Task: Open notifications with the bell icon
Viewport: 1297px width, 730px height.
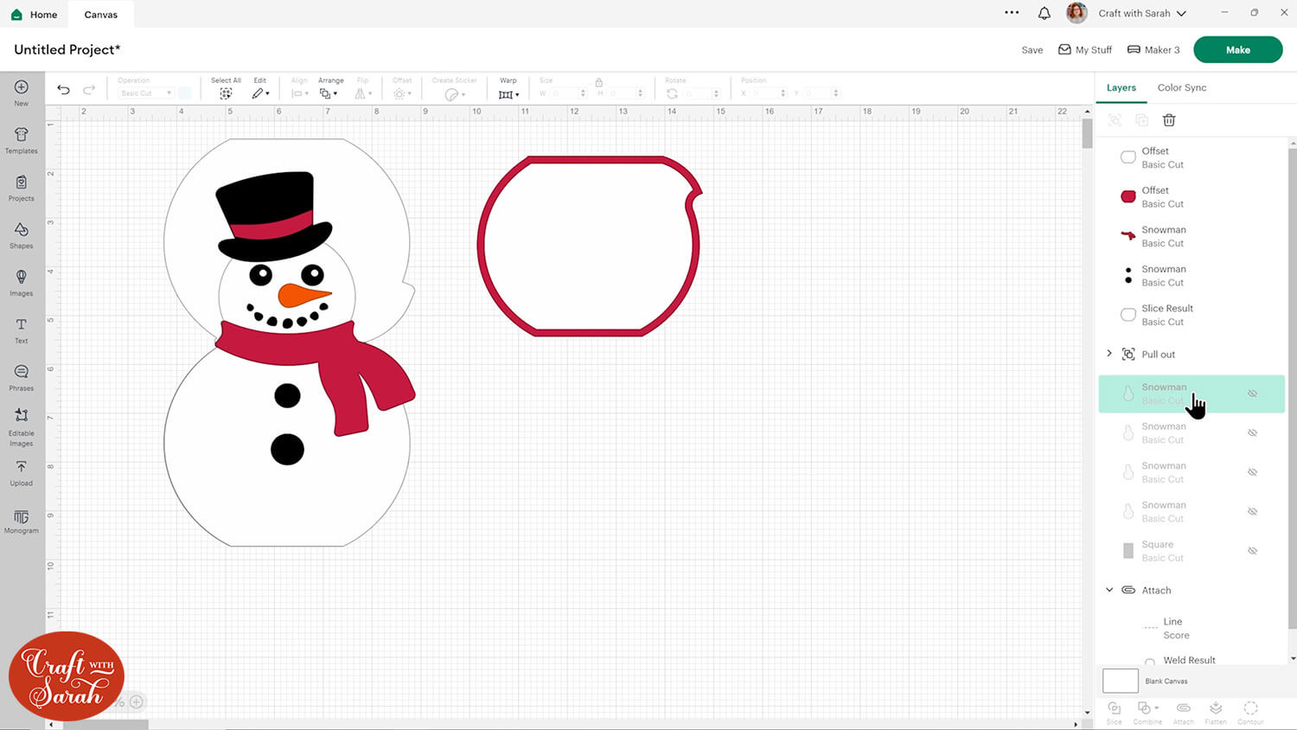Action: click(1045, 13)
